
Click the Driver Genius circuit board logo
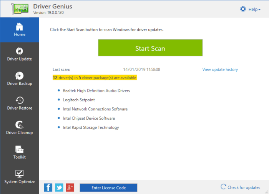20,9
